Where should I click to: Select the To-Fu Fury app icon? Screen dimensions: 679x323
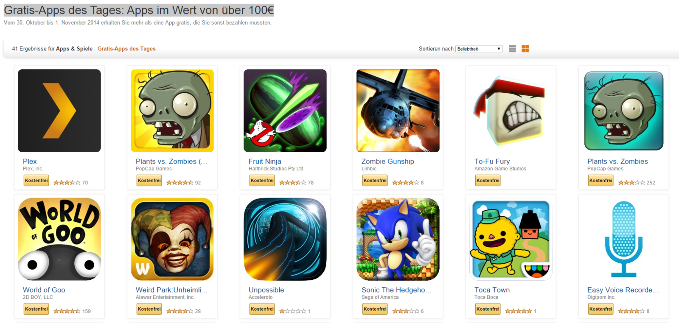tap(511, 111)
